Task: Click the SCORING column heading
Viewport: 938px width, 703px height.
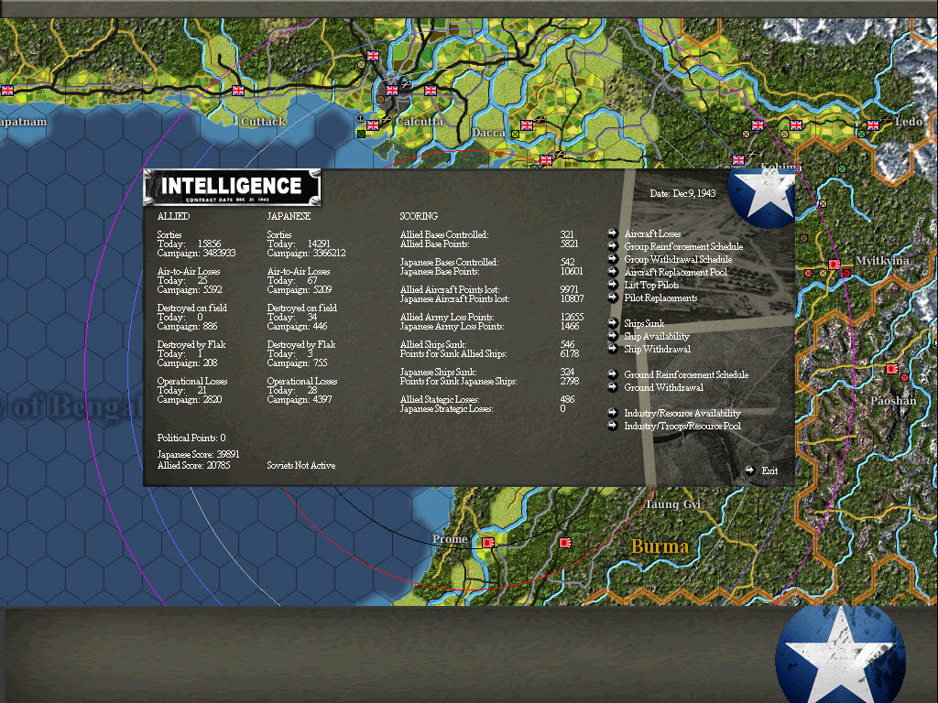Action: click(419, 216)
